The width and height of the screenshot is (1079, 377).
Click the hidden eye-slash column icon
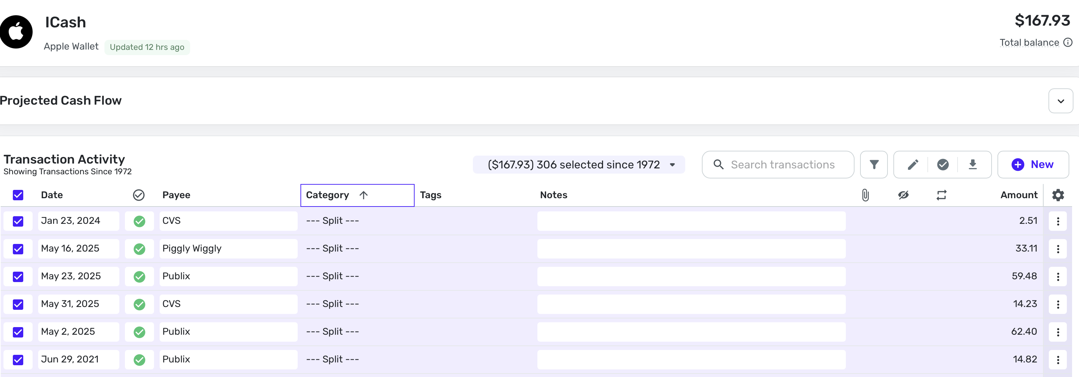point(903,195)
